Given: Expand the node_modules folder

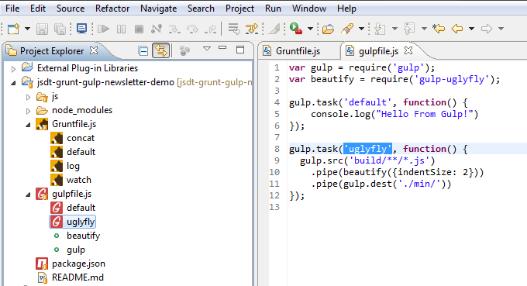Looking at the screenshot, I should click(x=28, y=111).
